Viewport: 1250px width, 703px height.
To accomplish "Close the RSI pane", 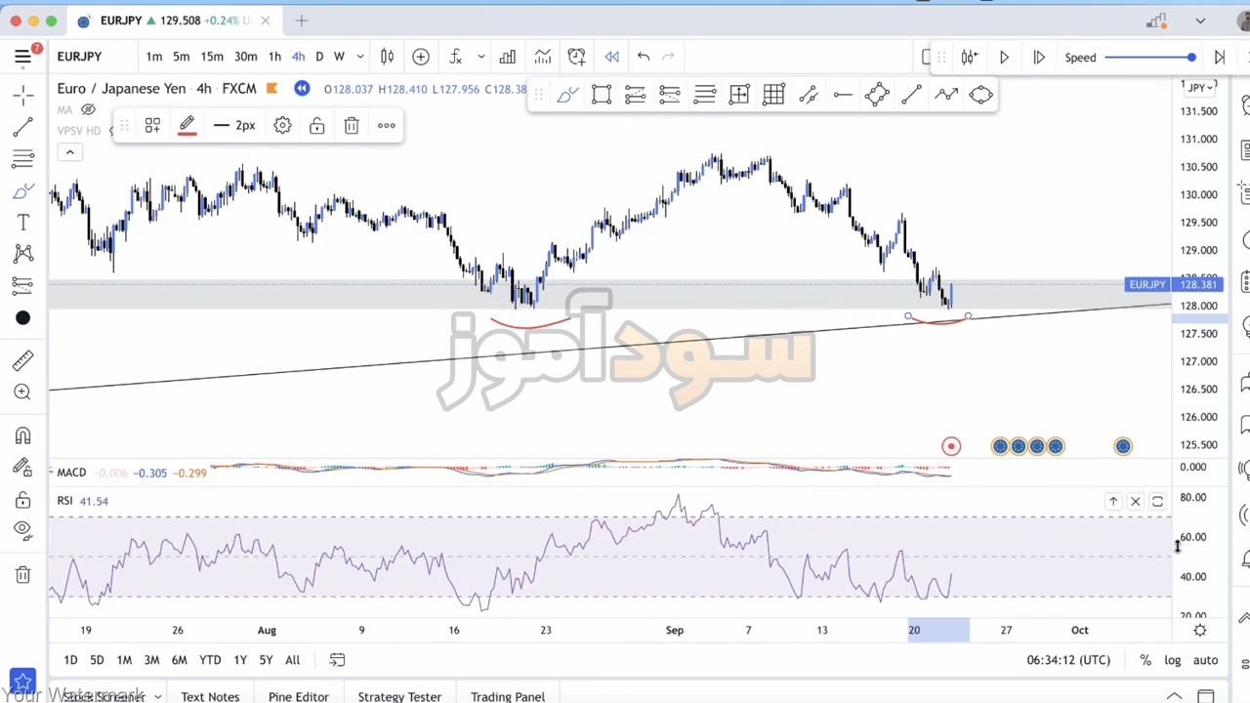I will point(1135,501).
